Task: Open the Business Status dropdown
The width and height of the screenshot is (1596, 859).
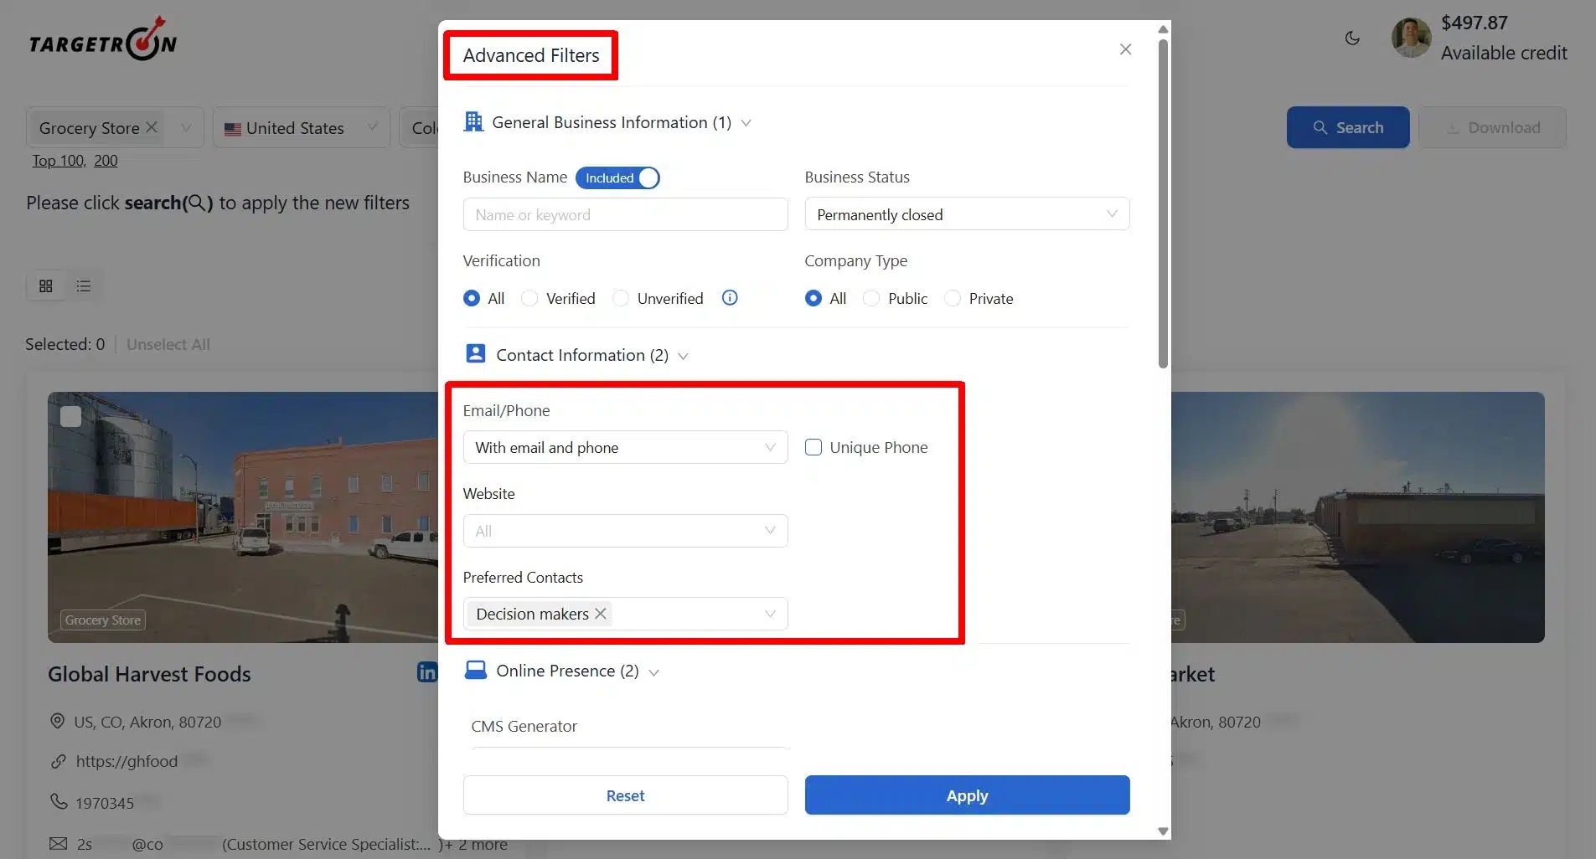Action: point(967,214)
